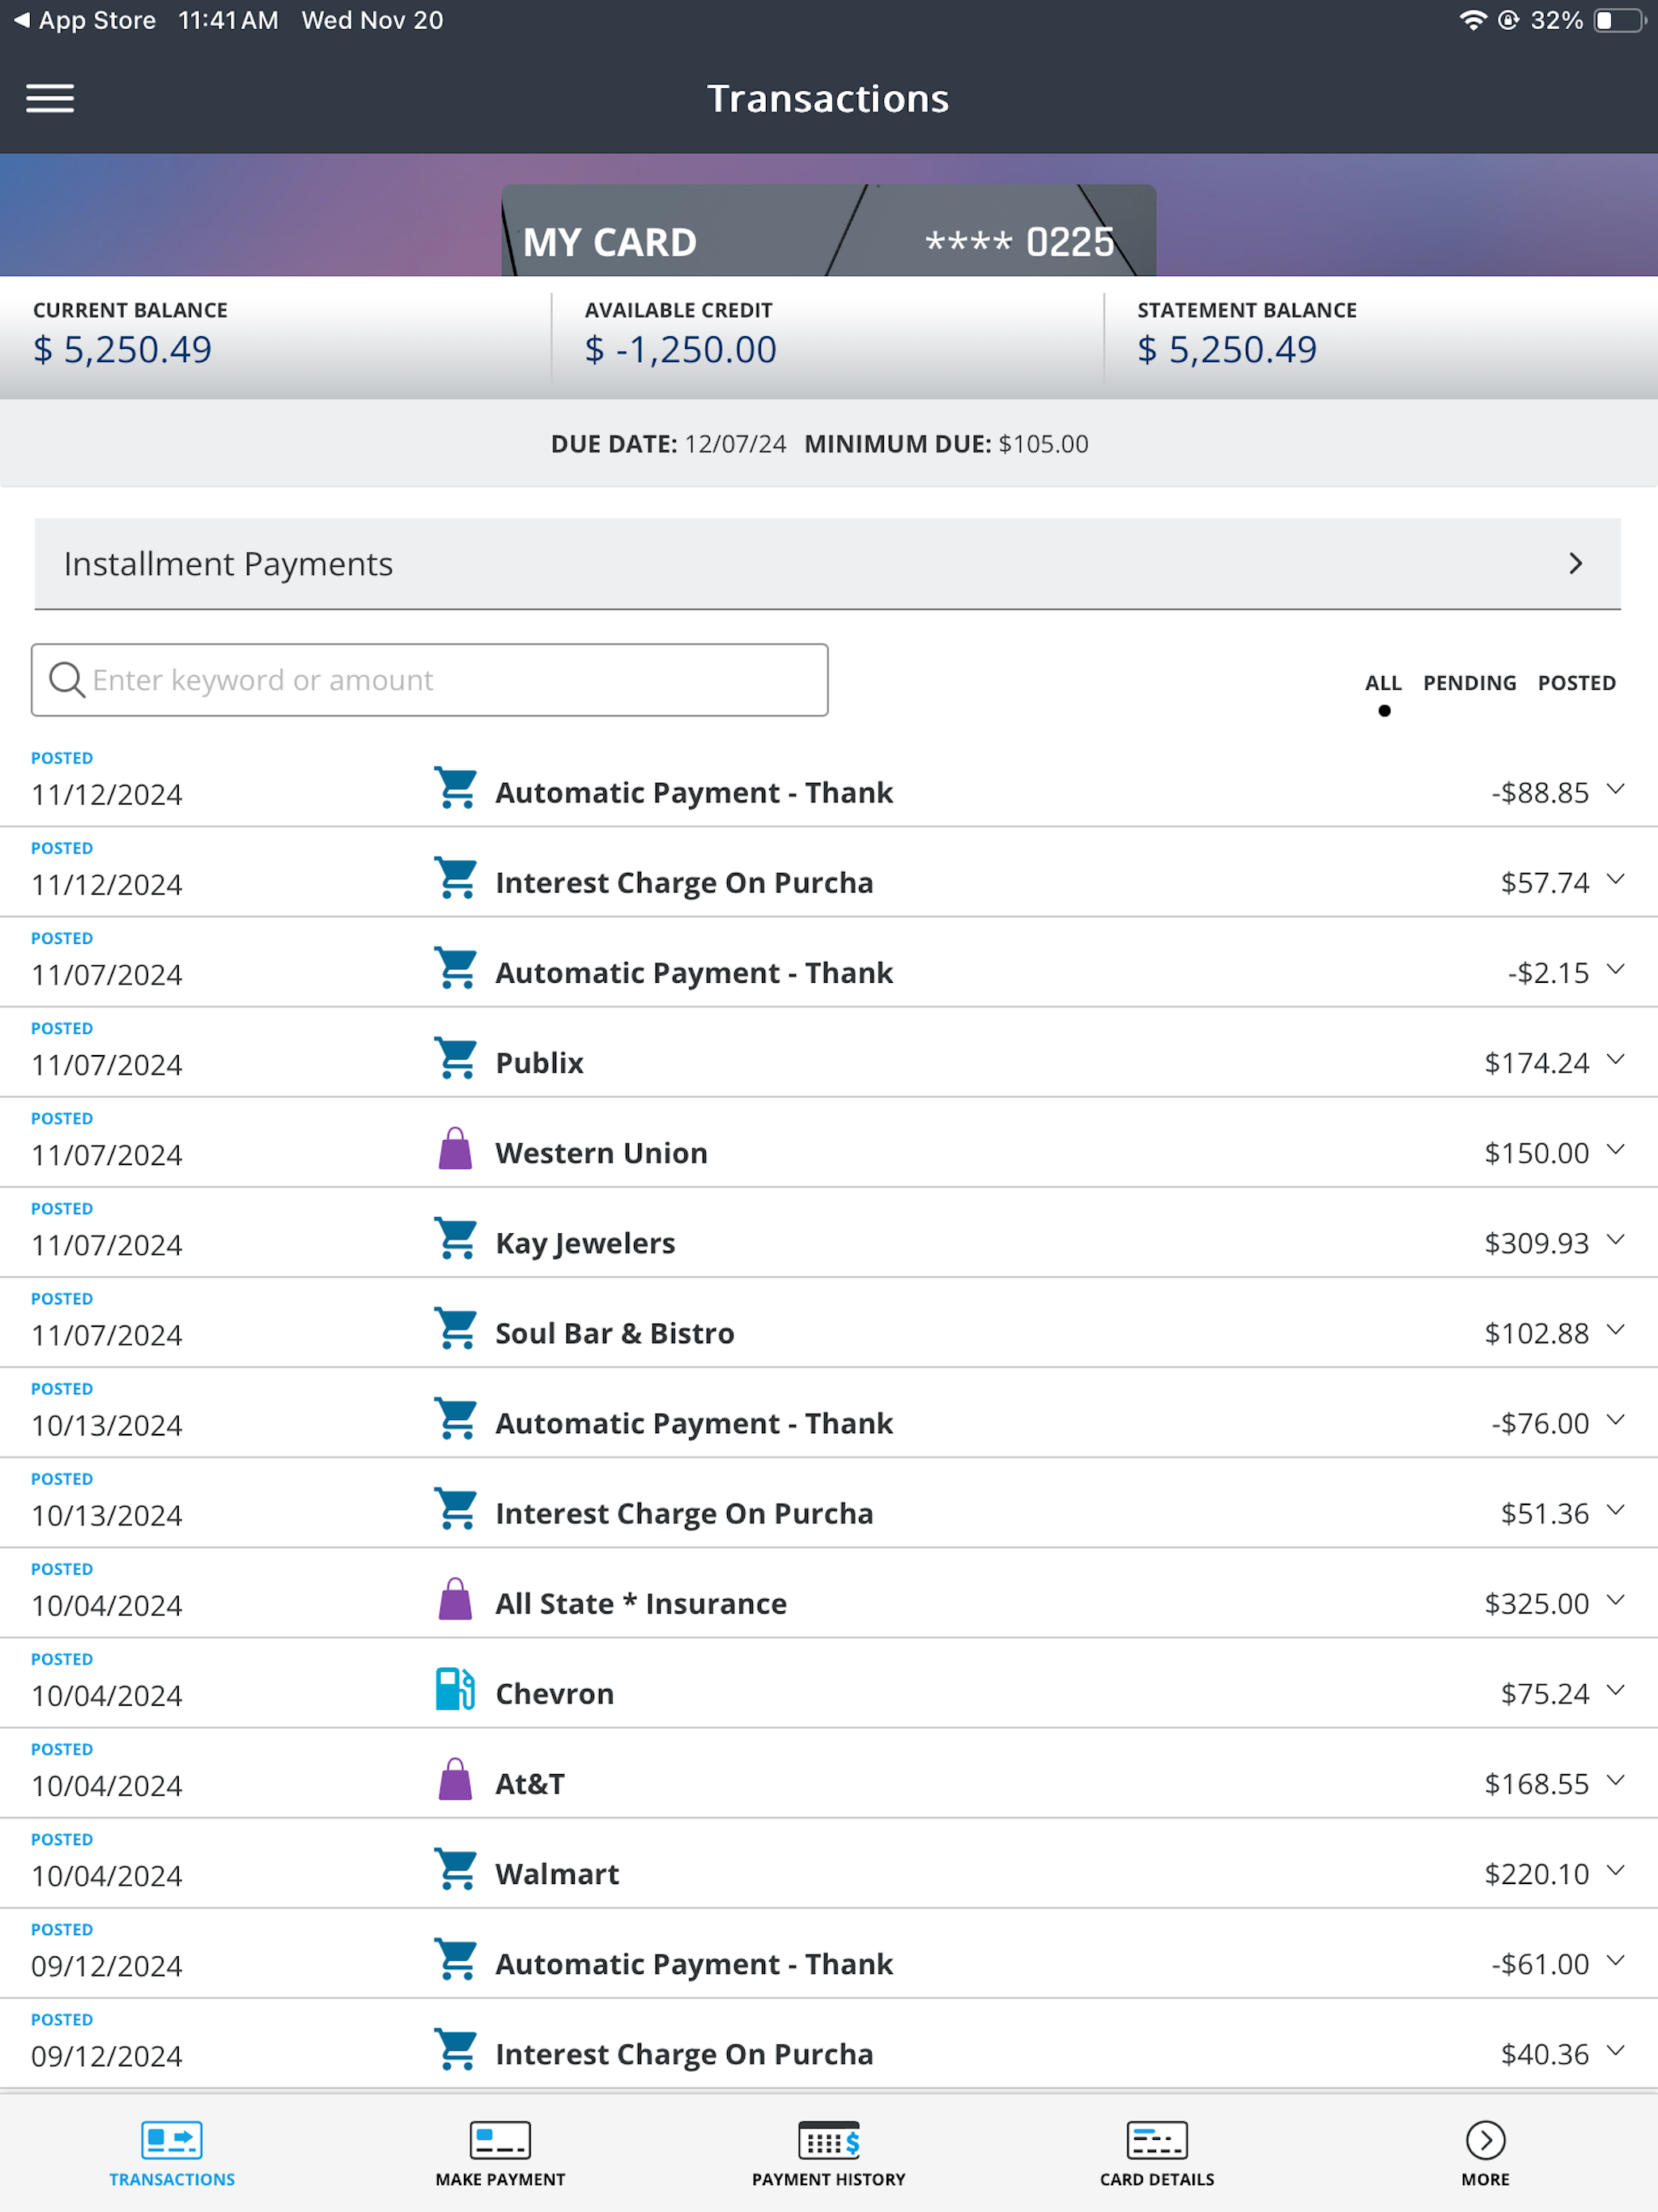This screenshot has height=2212, width=1658.
Task: Expand the All State Insurance $325.00 row
Action: coord(1616,1599)
